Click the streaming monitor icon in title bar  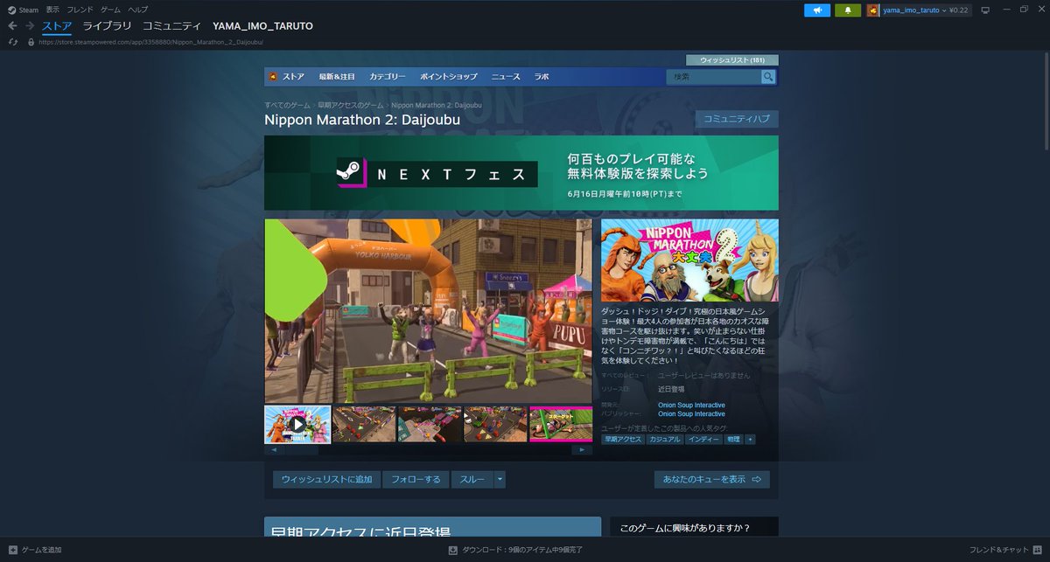(986, 10)
